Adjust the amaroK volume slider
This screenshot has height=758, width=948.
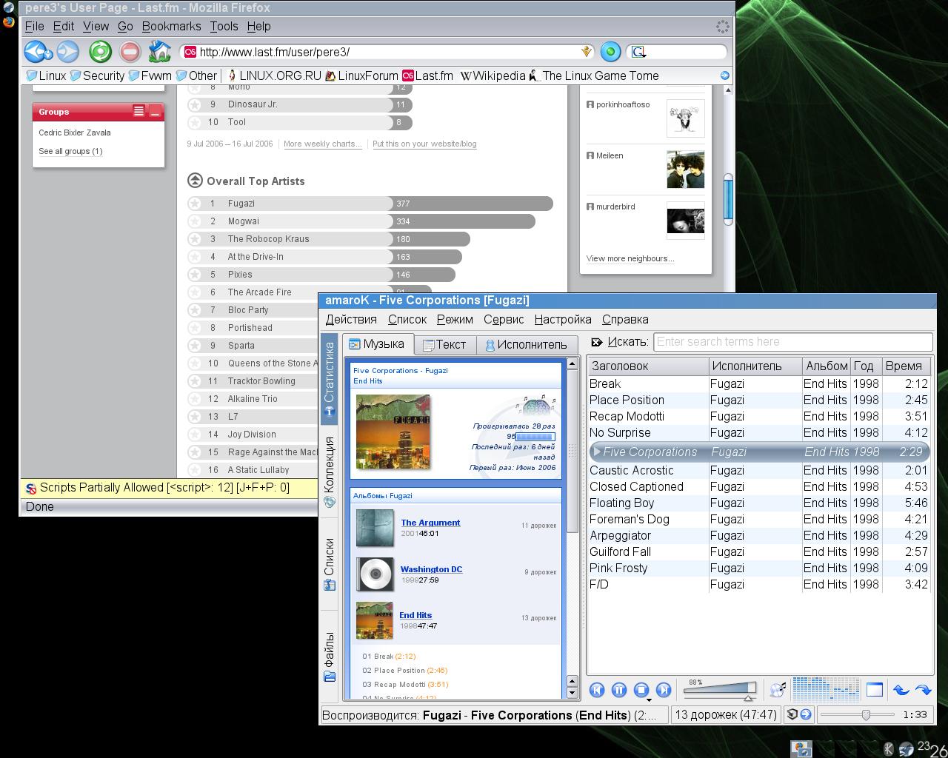pyautogui.click(x=719, y=690)
